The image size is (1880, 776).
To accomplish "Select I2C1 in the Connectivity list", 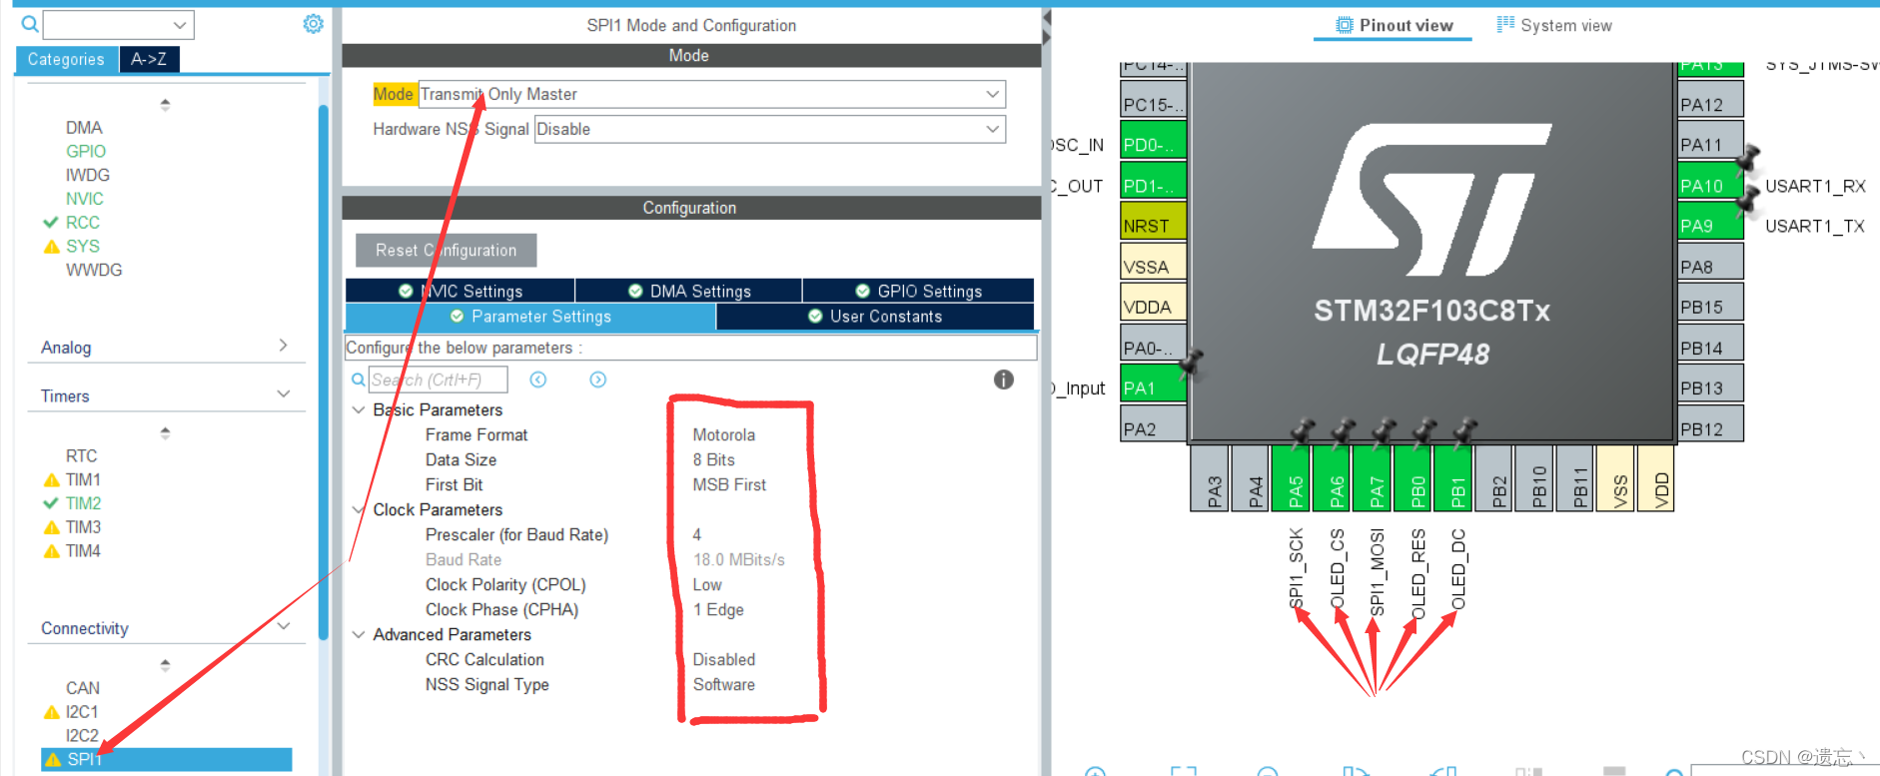I will (82, 712).
